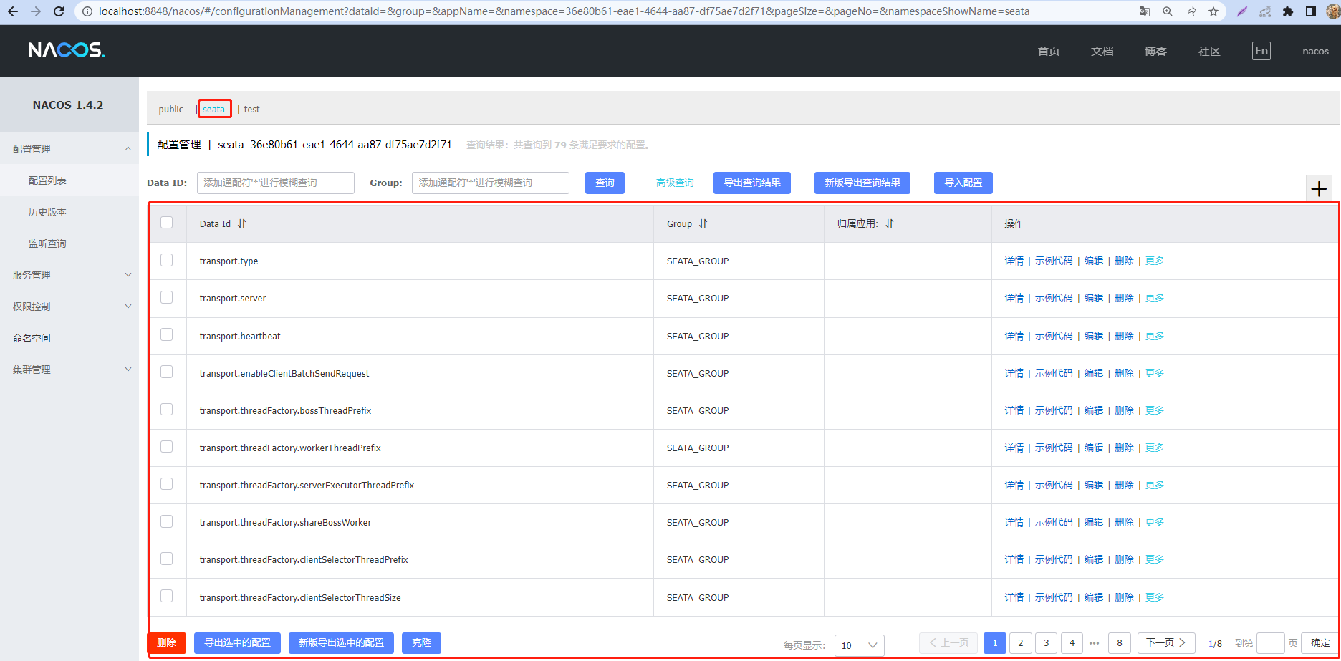1341x661 pixels.
Task: Check the transport.heartbeat row checkbox
Action: click(167, 334)
